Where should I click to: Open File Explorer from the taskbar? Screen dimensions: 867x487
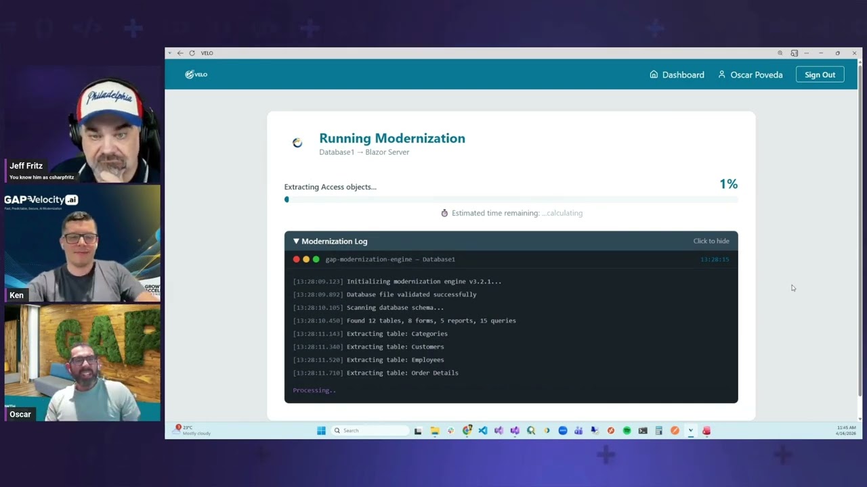tap(435, 430)
